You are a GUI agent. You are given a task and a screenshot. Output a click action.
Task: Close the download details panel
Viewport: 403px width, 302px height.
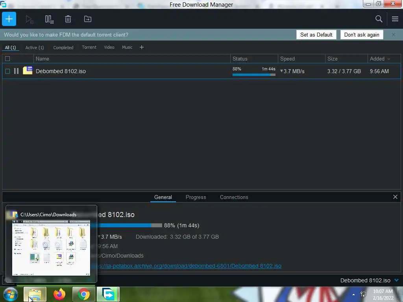(x=395, y=197)
